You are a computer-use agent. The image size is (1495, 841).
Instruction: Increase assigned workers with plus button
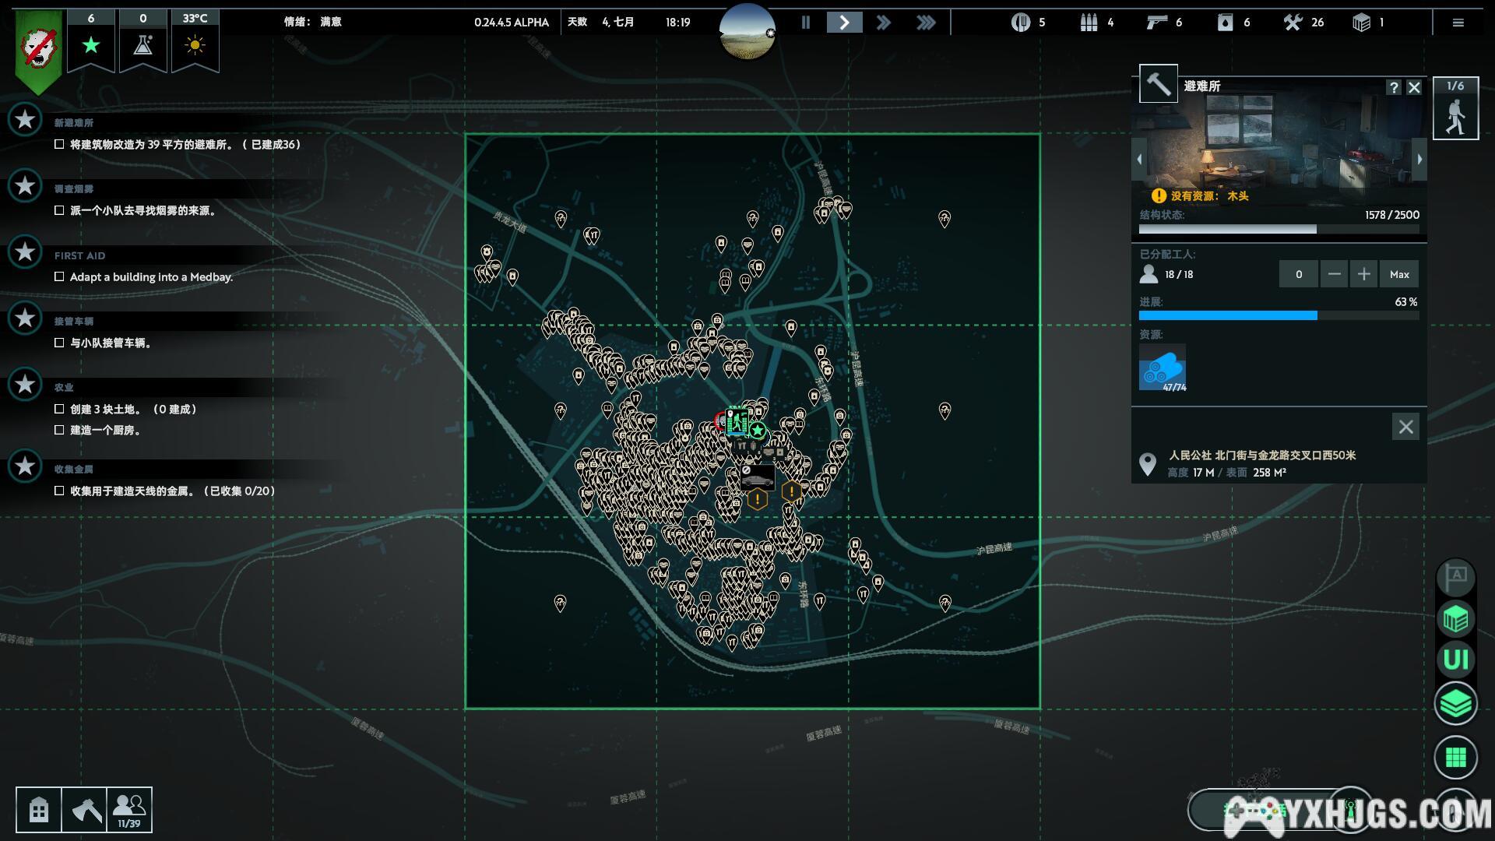[1363, 274]
